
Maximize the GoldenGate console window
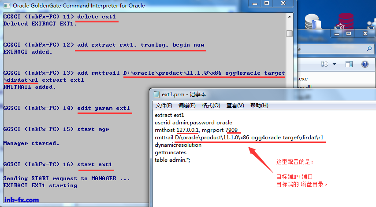267,4
